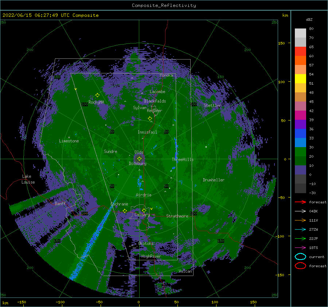This screenshot has width=328, height=307.
Task: Pick the red 60–65 dBZ color swatch
Action: coord(300,51)
